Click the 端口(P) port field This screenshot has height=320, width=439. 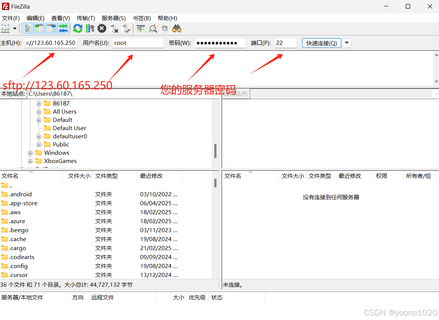pos(285,43)
